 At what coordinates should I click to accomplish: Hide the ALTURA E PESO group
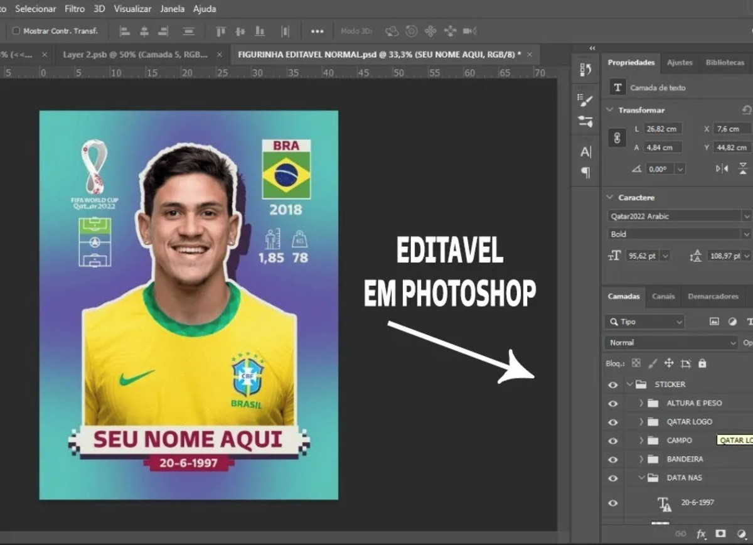click(x=613, y=403)
